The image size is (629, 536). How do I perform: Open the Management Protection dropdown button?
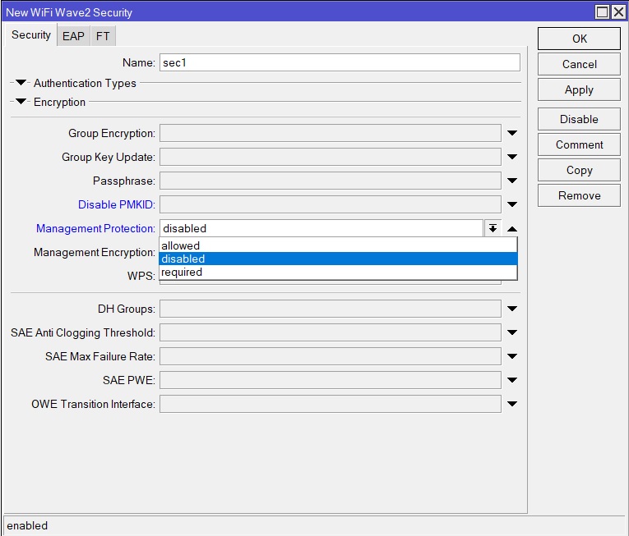pos(493,229)
